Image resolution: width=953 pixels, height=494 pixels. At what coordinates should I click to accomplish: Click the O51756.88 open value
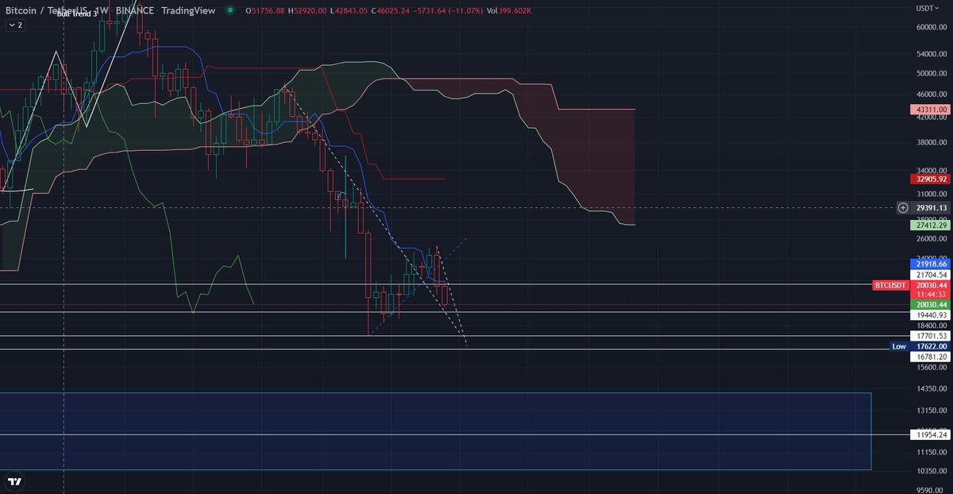click(x=264, y=10)
